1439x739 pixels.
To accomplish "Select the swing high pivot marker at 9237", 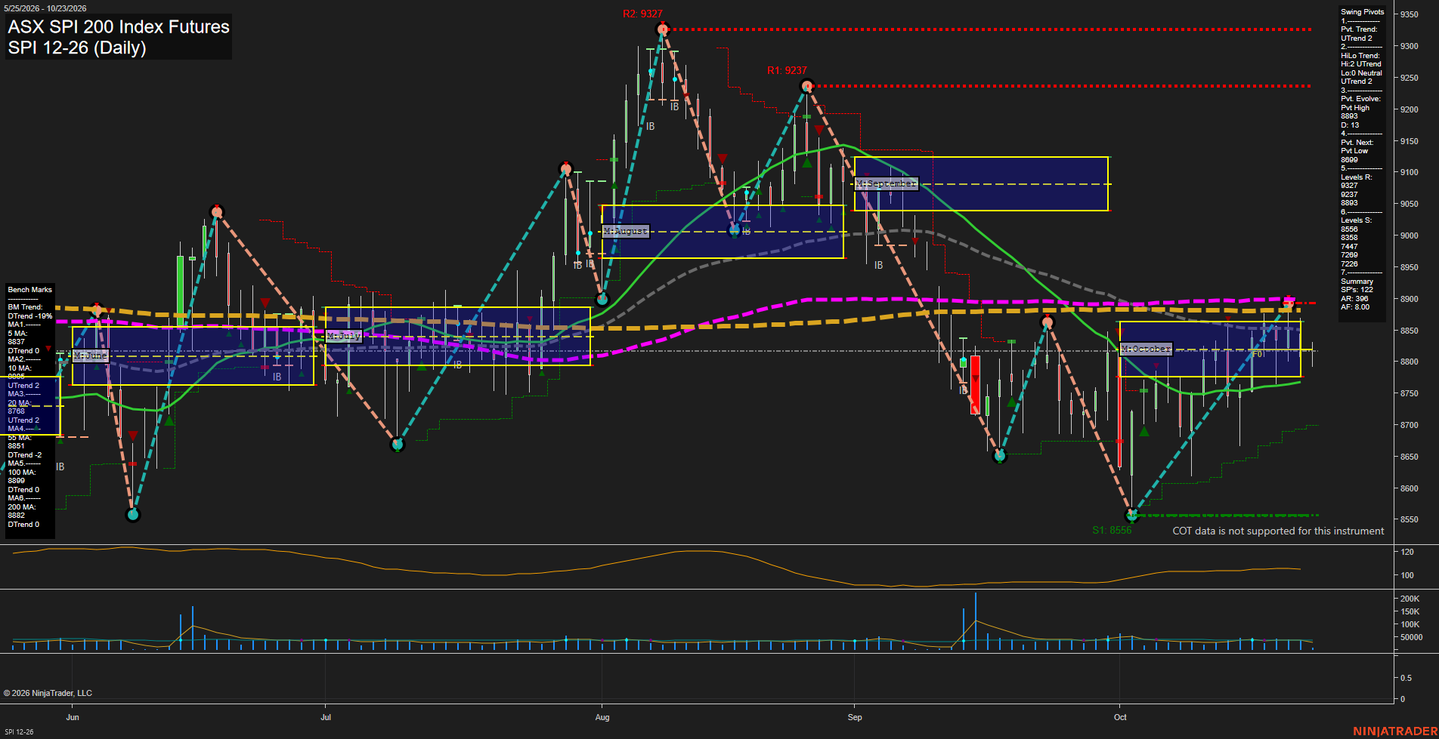I will (807, 86).
